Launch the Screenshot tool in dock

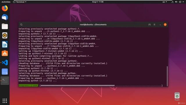click(x=5, y=71)
